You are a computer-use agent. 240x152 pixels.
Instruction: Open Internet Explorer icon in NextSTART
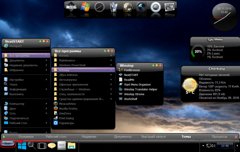[6, 46]
